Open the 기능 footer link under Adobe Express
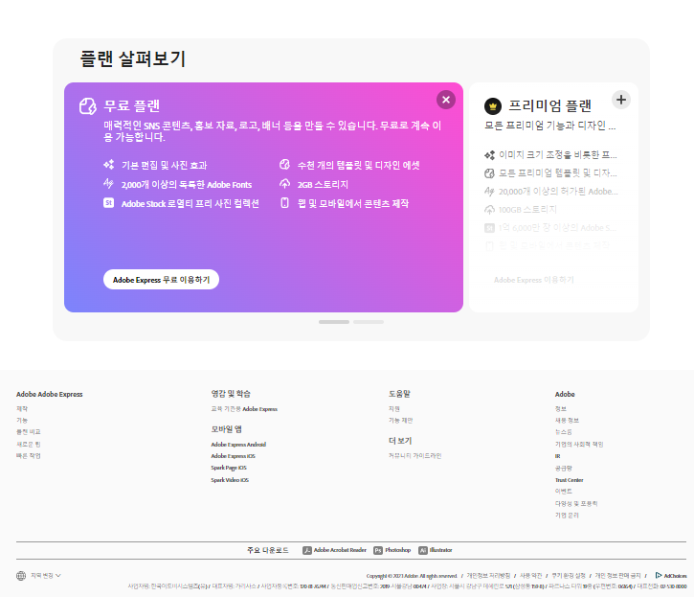The width and height of the screenshot is (694, 597). (x=22, y=420)
